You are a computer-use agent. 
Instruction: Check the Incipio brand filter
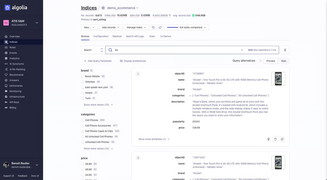[83, 93]
